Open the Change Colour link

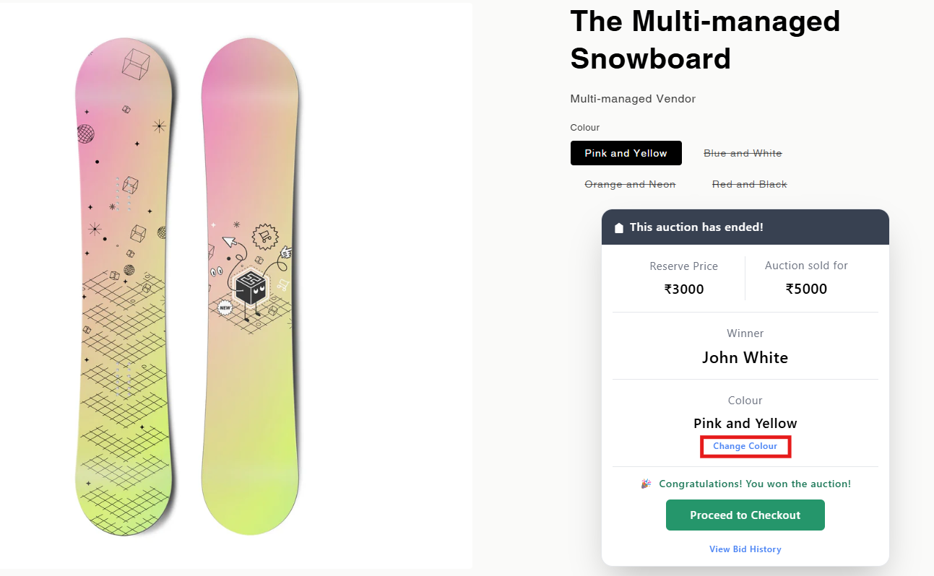[x=745, y=446]
